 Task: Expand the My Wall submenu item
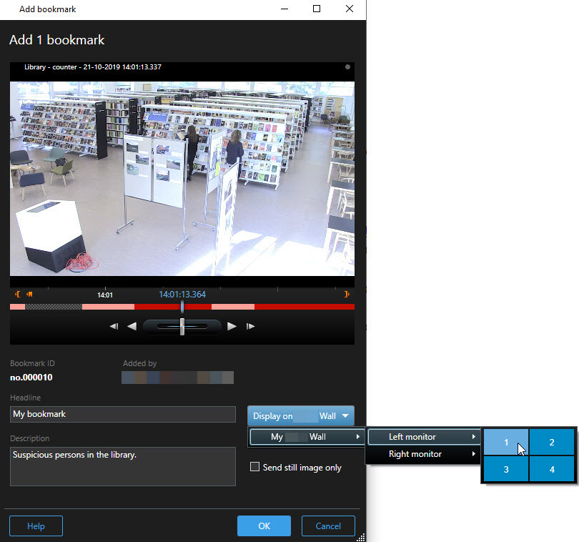(306, 437)
